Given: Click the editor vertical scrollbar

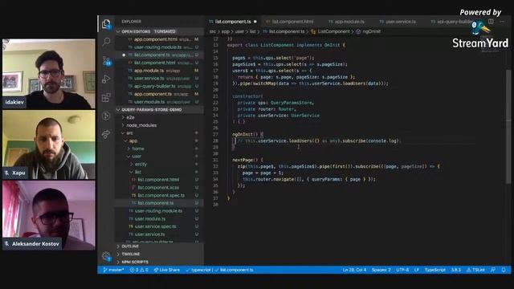Looking at the screenshot, I should (x=508, y=127).
